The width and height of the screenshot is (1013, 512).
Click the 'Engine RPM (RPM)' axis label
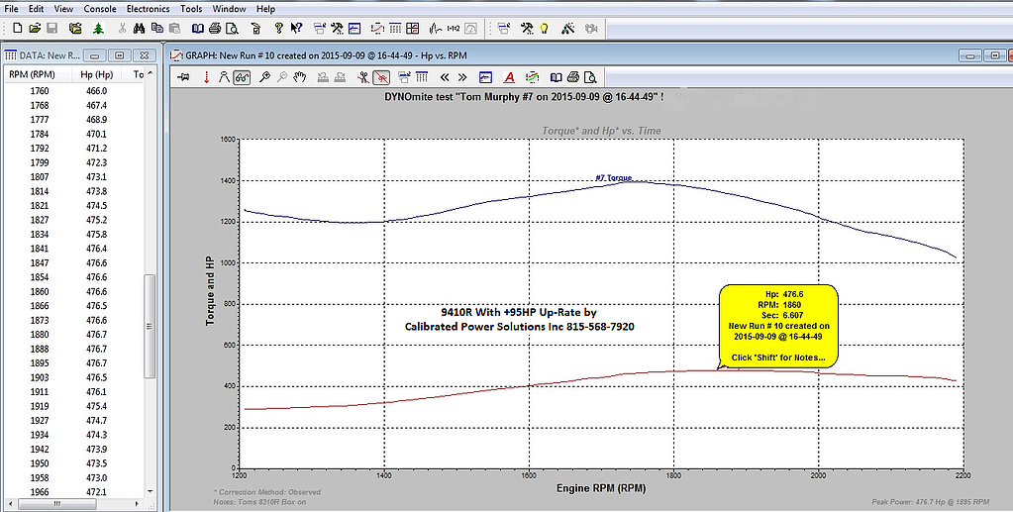pyautogui.click(x=601, y=488)
